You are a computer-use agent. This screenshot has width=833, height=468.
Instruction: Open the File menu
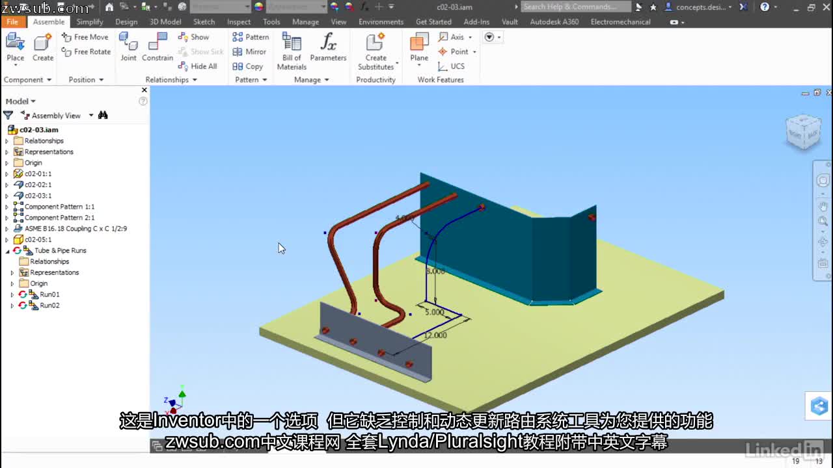click(x=12, y=21)
